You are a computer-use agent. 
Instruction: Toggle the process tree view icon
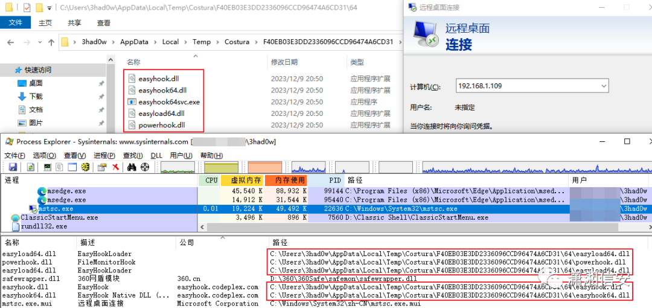tap(59, 167)
